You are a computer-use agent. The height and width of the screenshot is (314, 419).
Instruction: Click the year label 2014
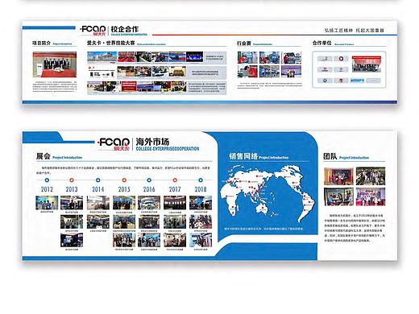pyautogui.click(x=98, y=189)
